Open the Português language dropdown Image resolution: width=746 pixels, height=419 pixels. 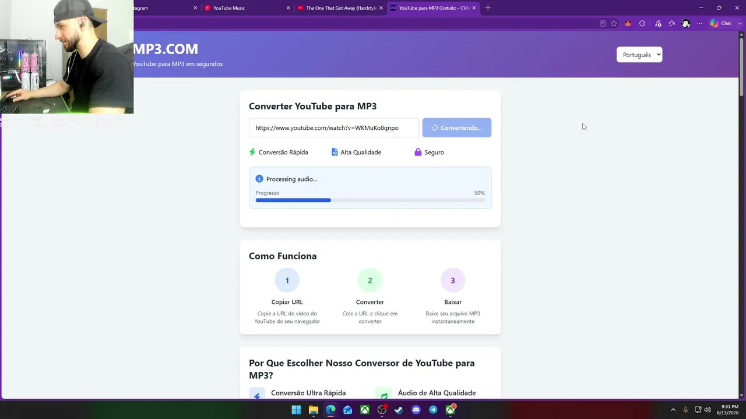pos(639,55)
